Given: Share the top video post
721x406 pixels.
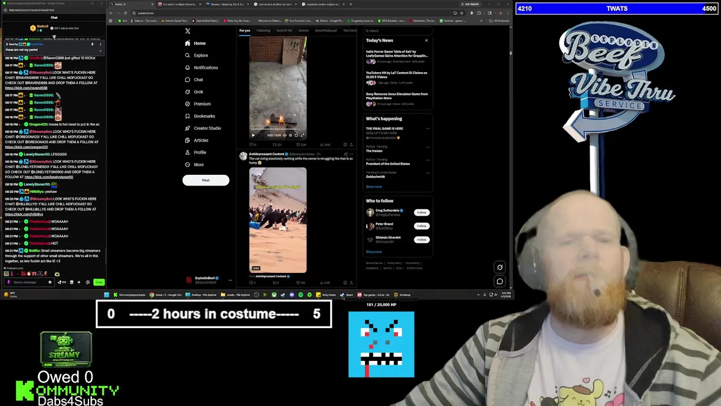Looking at the screenshot, I should click(351, 144).
